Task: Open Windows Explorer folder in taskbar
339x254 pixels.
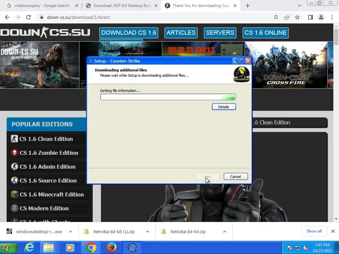Action: point(49,247)
